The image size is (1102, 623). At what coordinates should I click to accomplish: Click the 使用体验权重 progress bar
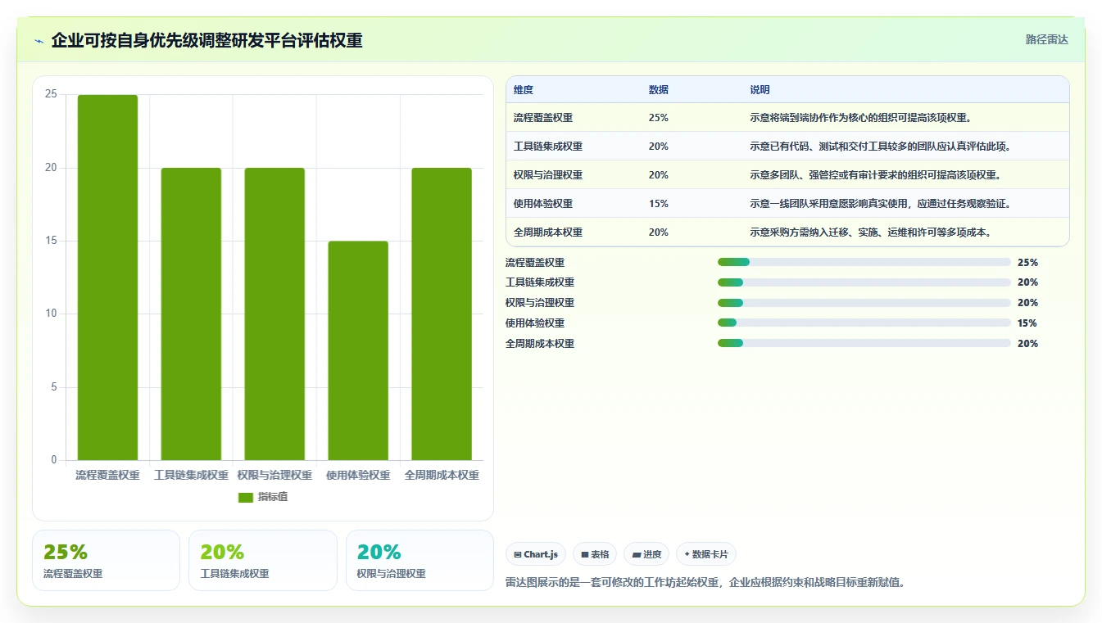864,323
